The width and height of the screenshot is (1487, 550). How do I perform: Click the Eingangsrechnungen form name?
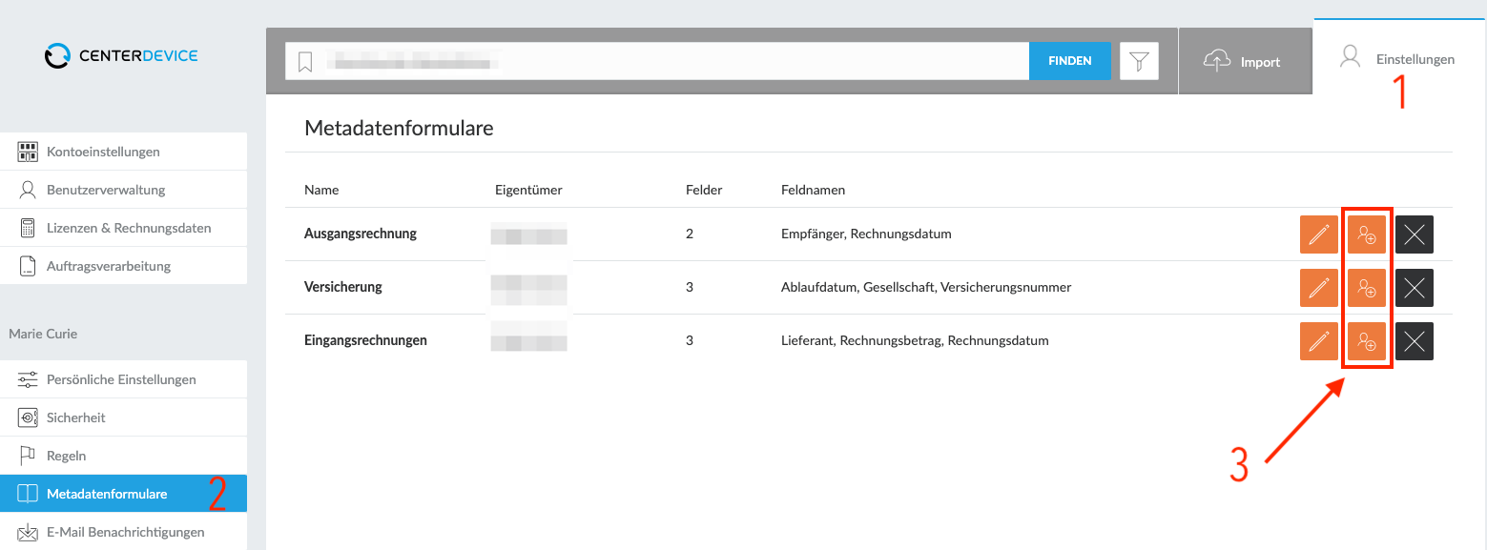tap(365, 340)
